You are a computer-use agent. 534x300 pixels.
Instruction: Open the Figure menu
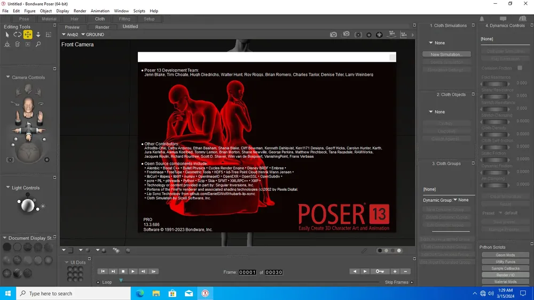[x=30, y=11]
